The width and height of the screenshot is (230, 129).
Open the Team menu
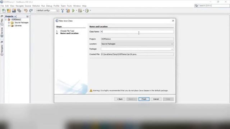coord(63,6)
